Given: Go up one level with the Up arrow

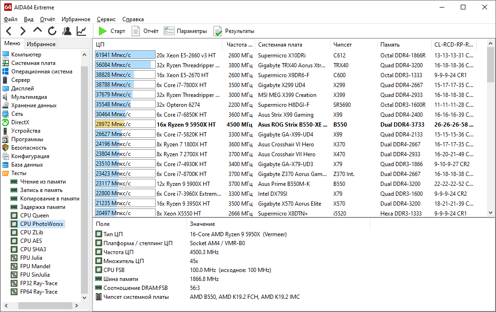Looking at the screenshot, I should [37, 31].
